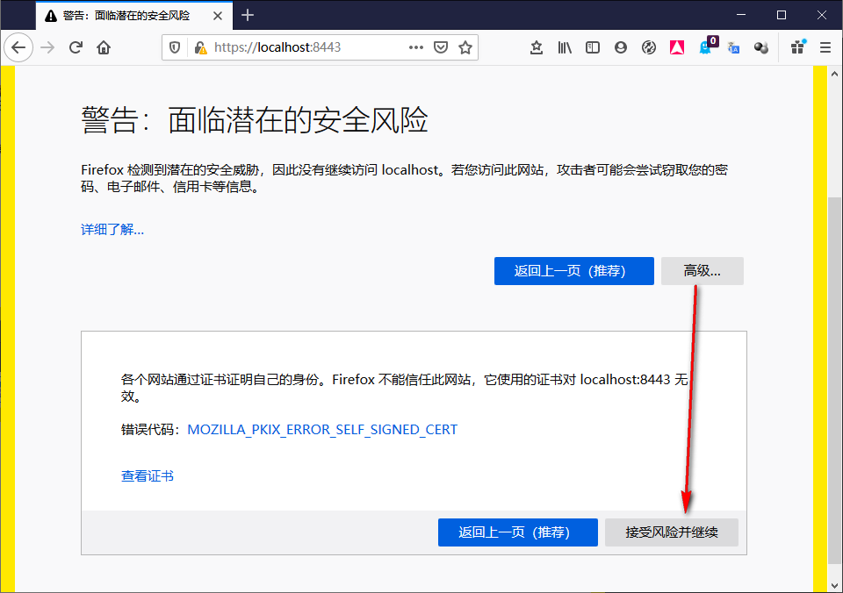
Task: Toggle the sidebar view icon
Action: coord(593,47)
